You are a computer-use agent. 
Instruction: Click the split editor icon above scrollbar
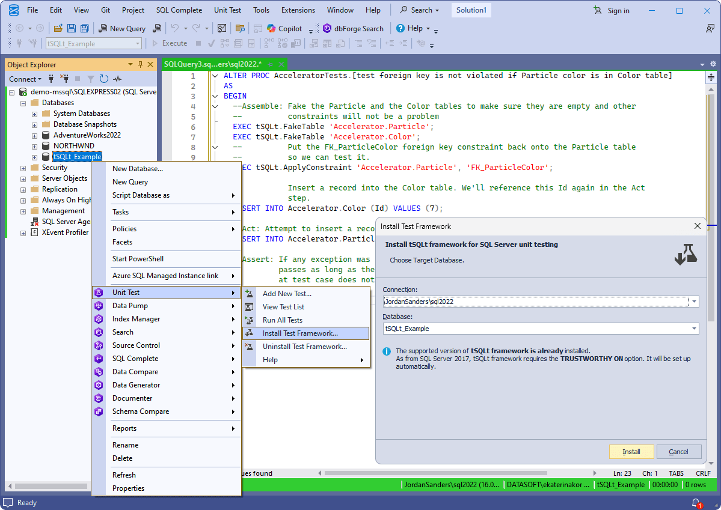pos(711,77)
